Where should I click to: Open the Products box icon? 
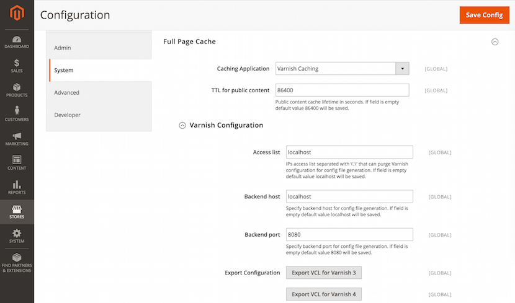(17, 87)
